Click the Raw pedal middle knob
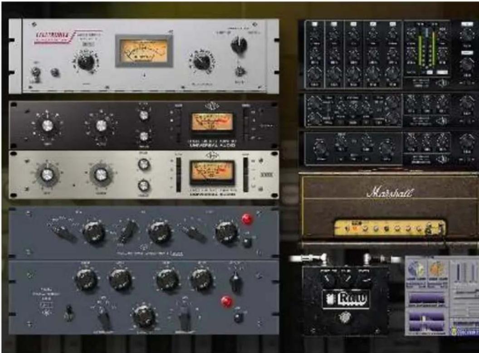This screenshot has width=479, height=353. pos(346,278)
